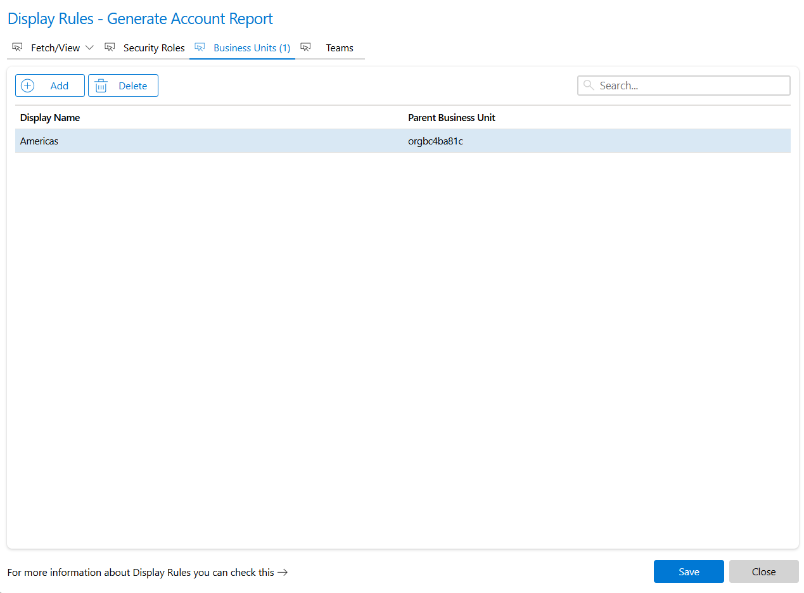
Task: Click the trash can Delete icon
Action: point(101,86)
